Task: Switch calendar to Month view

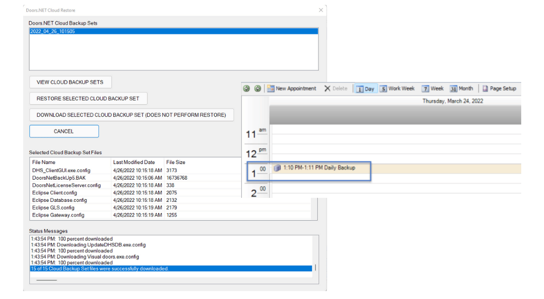Action: pos(461,89)
